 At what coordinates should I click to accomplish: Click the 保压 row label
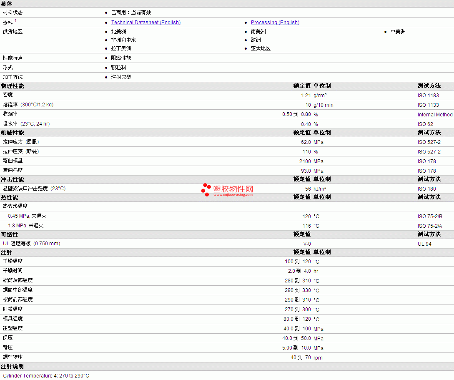[x=8, y=338]
